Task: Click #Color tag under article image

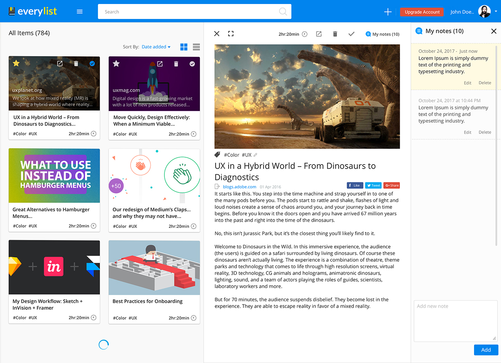Action: click(231, 155)
